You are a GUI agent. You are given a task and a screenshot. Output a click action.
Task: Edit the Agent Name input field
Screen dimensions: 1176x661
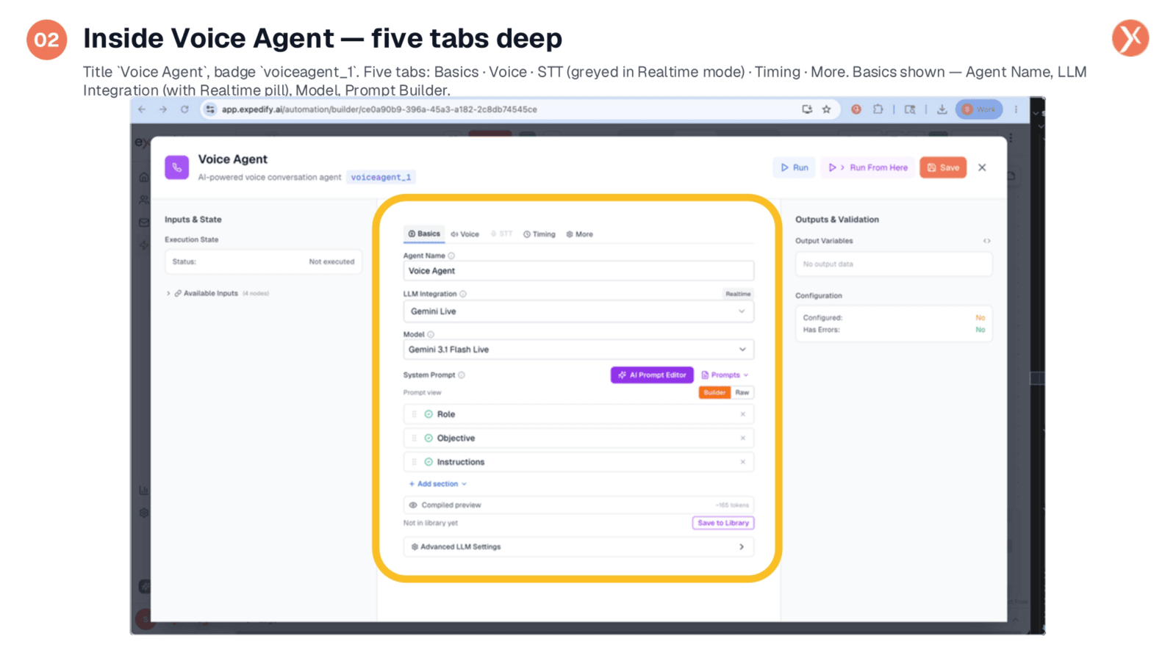[x=578, y=271]
